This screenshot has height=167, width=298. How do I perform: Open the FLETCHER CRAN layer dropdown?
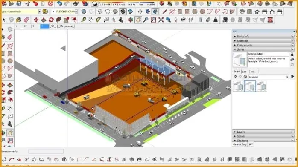76,12
